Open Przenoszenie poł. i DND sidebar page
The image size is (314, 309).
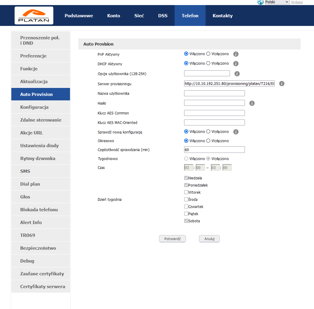pos(41,40)
